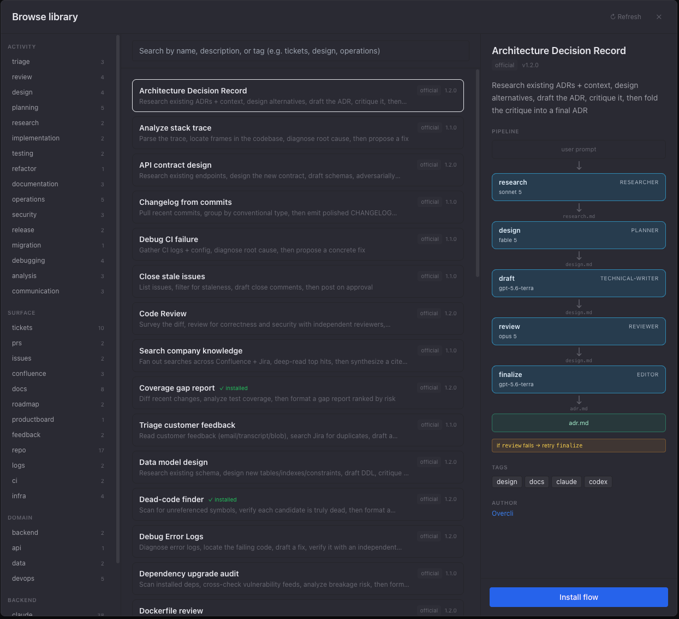This screenshot has width=679, height=619.
Task: Filter by backend domain
Action: (x=58, y=533)
